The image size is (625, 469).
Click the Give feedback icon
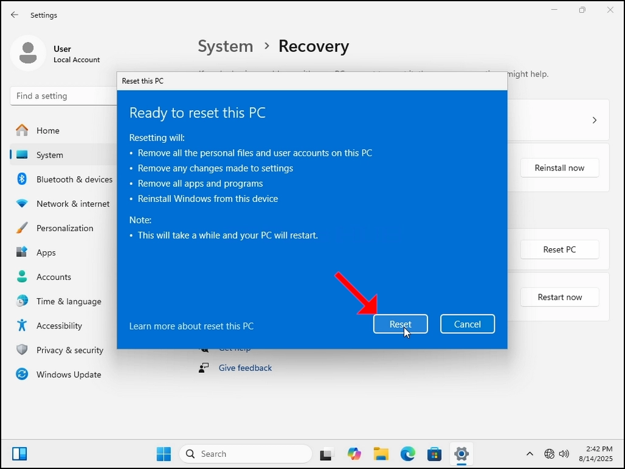coord(204,367)
